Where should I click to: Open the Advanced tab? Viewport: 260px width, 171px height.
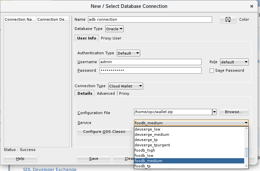(106, 93)
